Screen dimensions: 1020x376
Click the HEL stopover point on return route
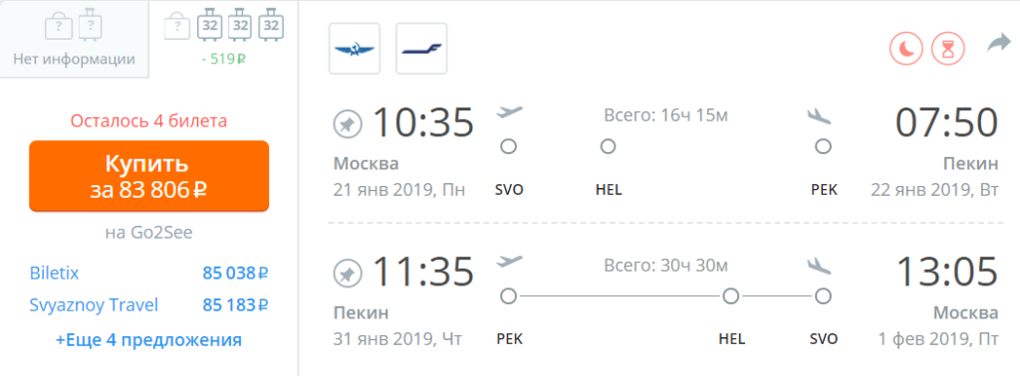tap(731, 296)
